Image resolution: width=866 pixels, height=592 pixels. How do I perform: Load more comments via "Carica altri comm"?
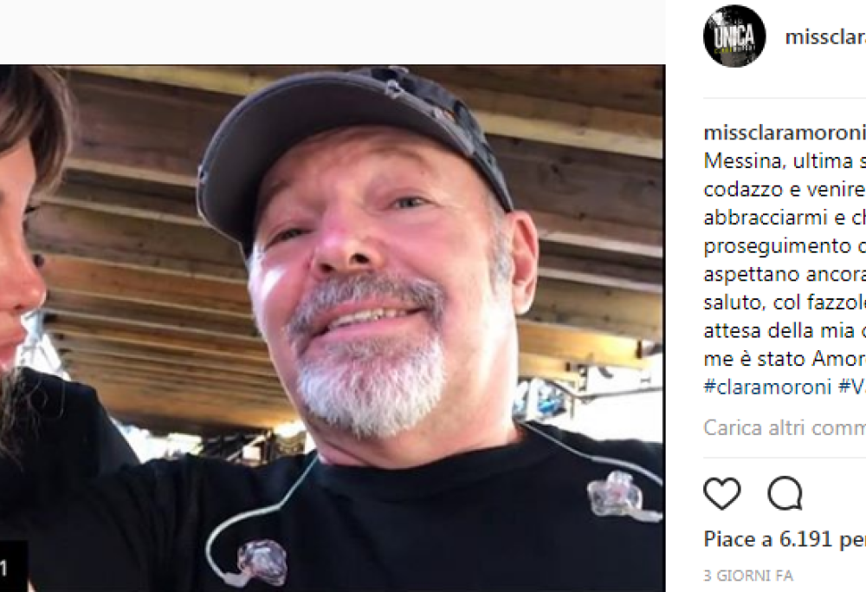pyautogui.click(x=785, y=427)
